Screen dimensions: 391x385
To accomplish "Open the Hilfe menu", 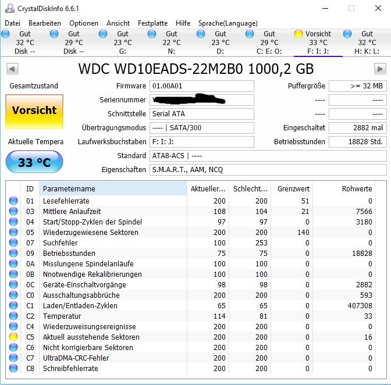I will click(183, 23).
